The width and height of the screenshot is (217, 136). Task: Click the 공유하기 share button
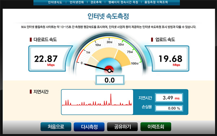(122, 127)
